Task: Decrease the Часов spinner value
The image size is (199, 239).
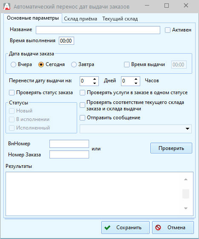Action: pos(136,83)
